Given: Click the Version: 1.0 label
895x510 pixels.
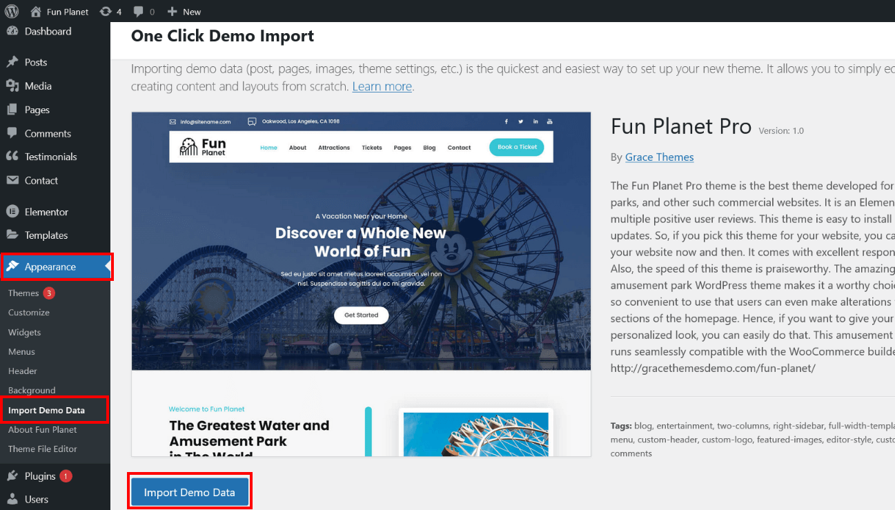Looking at the screenshot, I should coord(781,130).
